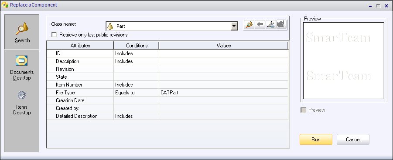The image size is (393, 160).
Task: Click the Description value field
Action: coord(224,61)
